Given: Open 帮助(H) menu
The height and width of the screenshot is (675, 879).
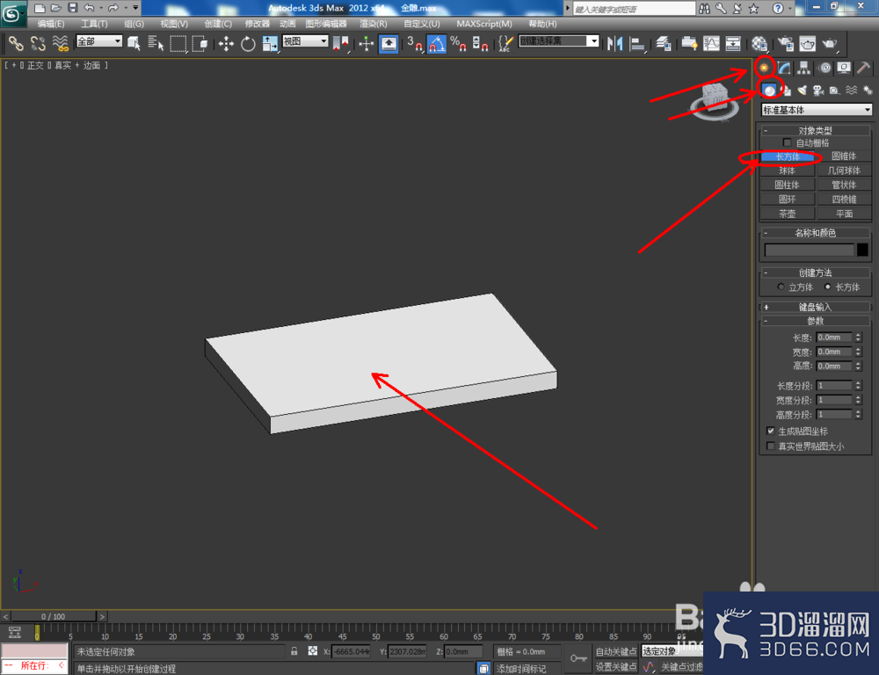Looking at the screenshot, I should pyautogui.click(x=542, y=24).
